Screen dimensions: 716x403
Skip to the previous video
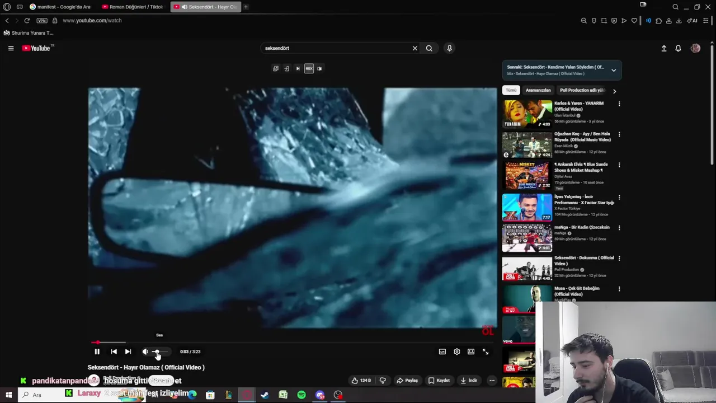pyautogui.click(x=114, y=352)
